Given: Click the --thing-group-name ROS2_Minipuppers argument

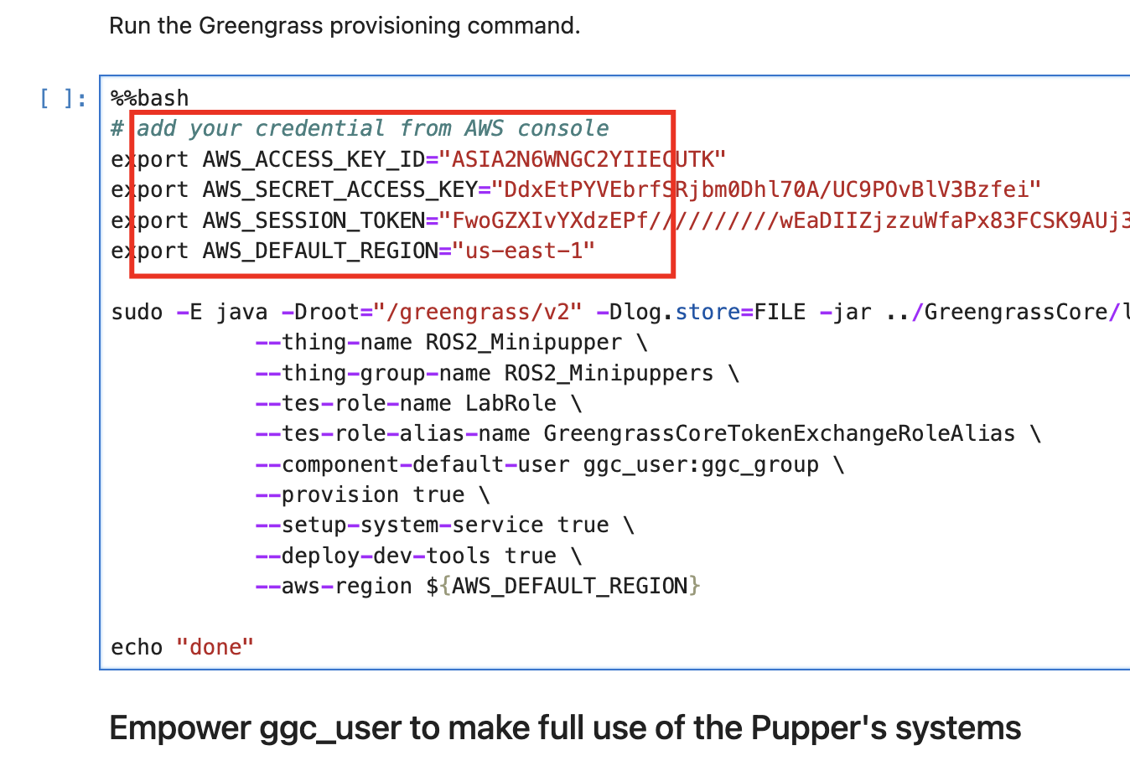Looking at the screenshot, I should [495, 372].
